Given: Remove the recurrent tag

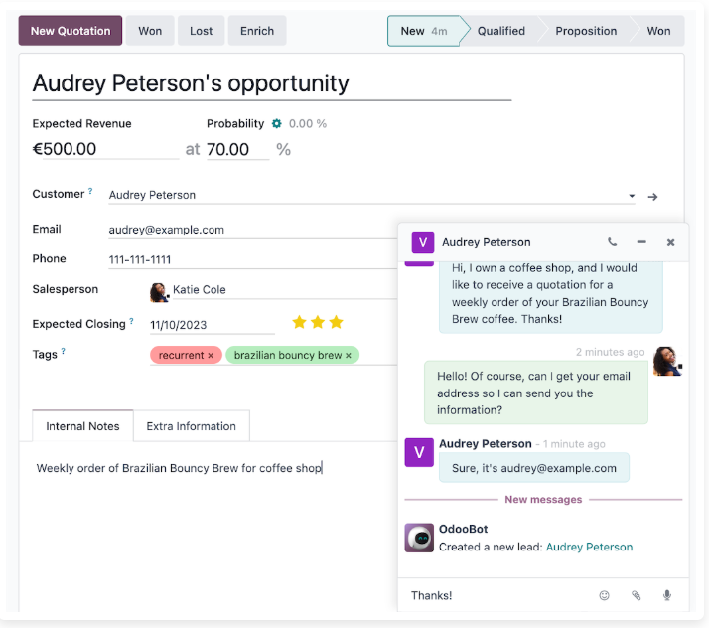Looking at the screenshot, I should [x=211, y=356].
